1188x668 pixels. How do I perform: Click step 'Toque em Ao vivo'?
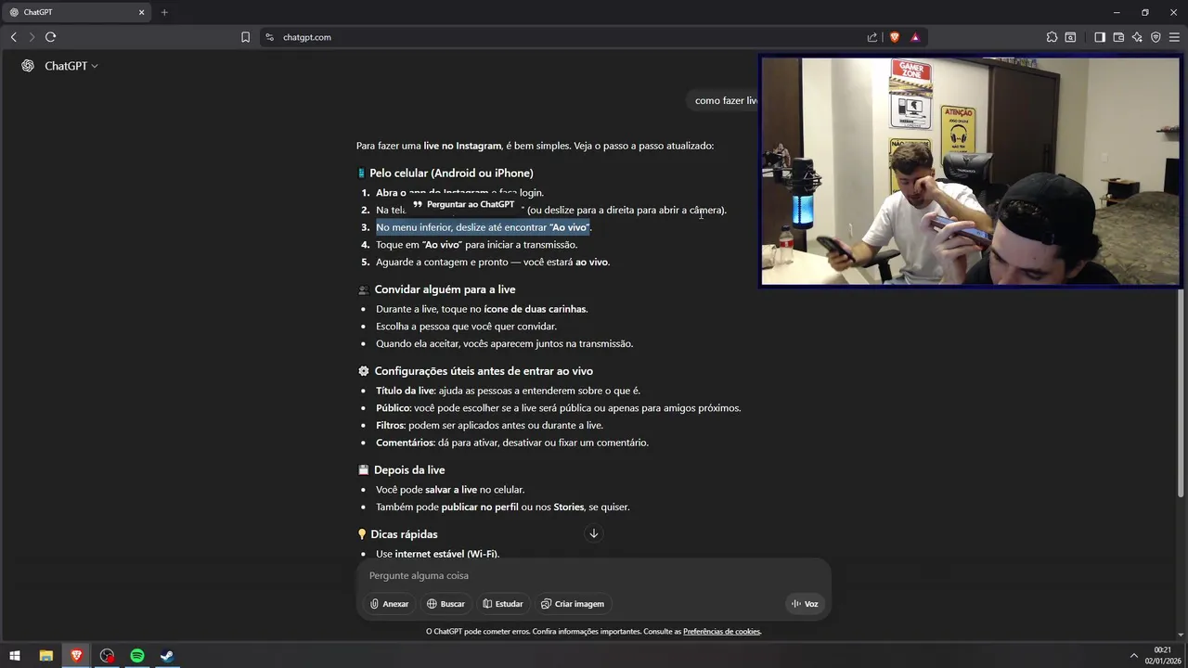476,245
